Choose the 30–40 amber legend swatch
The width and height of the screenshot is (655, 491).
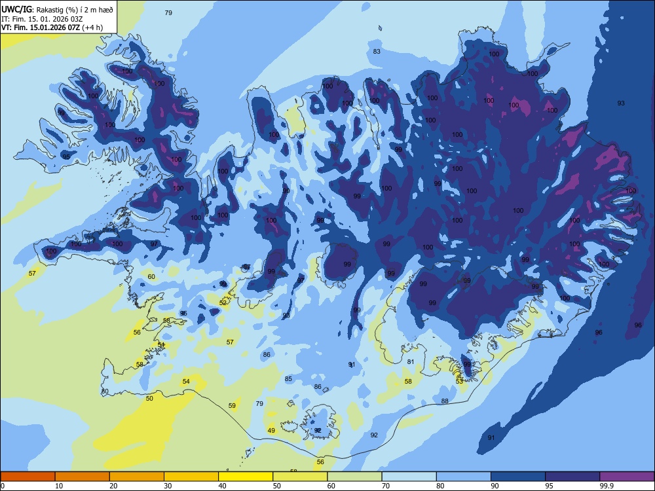click(x=191, y=477)
